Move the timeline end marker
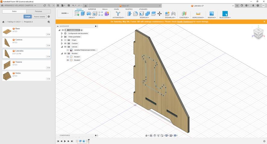This screenshot has height=144, width=267. tap(89, 141)
